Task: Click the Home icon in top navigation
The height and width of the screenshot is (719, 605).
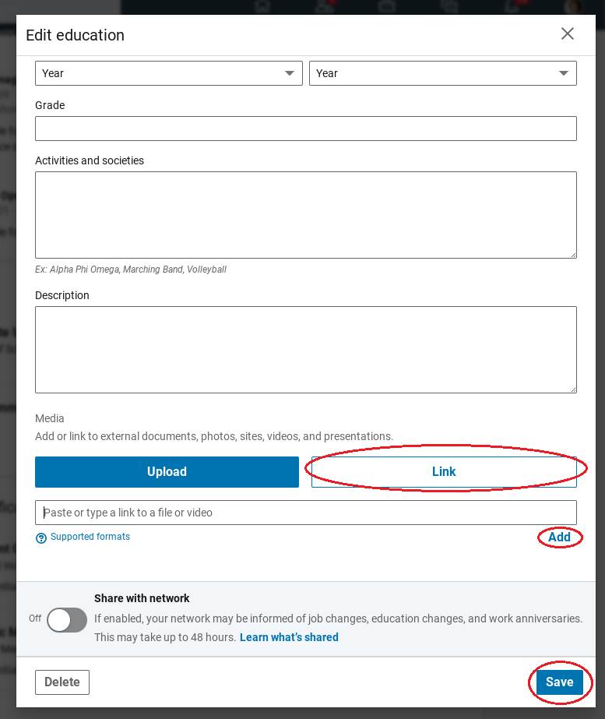Action: coord(262,7)
